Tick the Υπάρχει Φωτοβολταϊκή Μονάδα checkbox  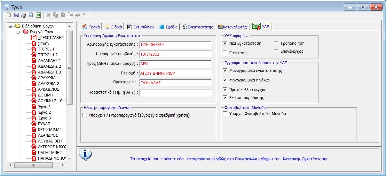pyautogui.click(x=225, y=114)
